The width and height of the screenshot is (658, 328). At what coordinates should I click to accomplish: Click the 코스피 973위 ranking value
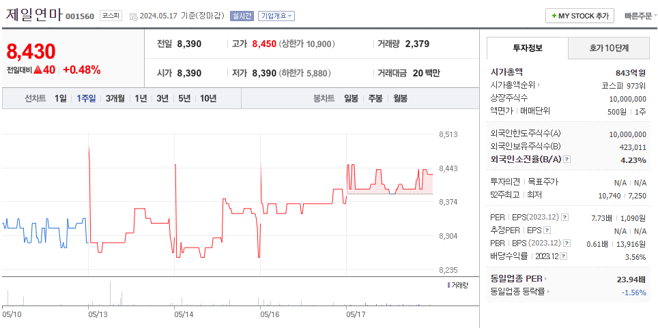tap(624, 85)
